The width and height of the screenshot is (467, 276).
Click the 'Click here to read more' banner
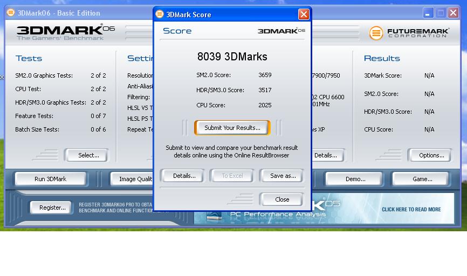coord(411,209)
